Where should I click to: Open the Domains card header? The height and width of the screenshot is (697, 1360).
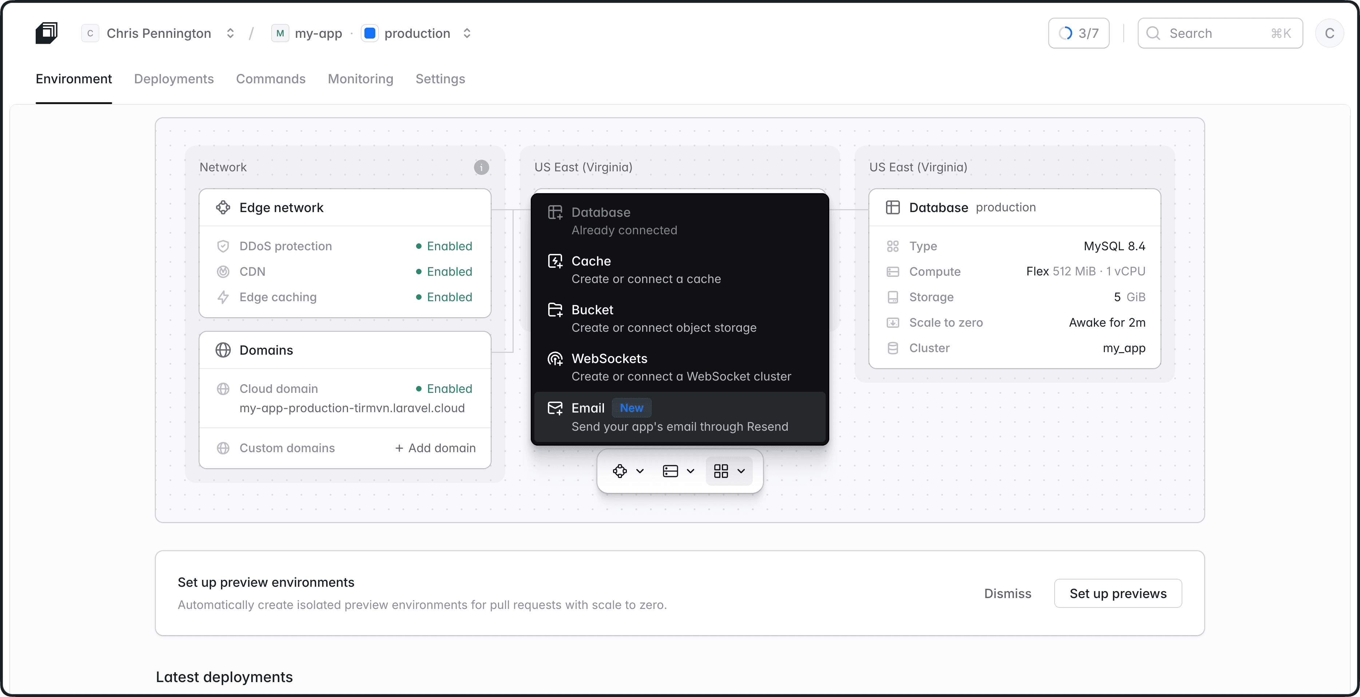pos(345,350)
